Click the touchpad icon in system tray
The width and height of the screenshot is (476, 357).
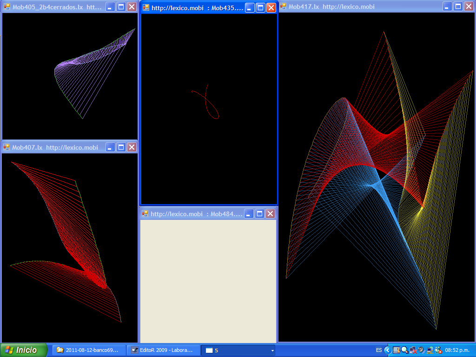396,350
